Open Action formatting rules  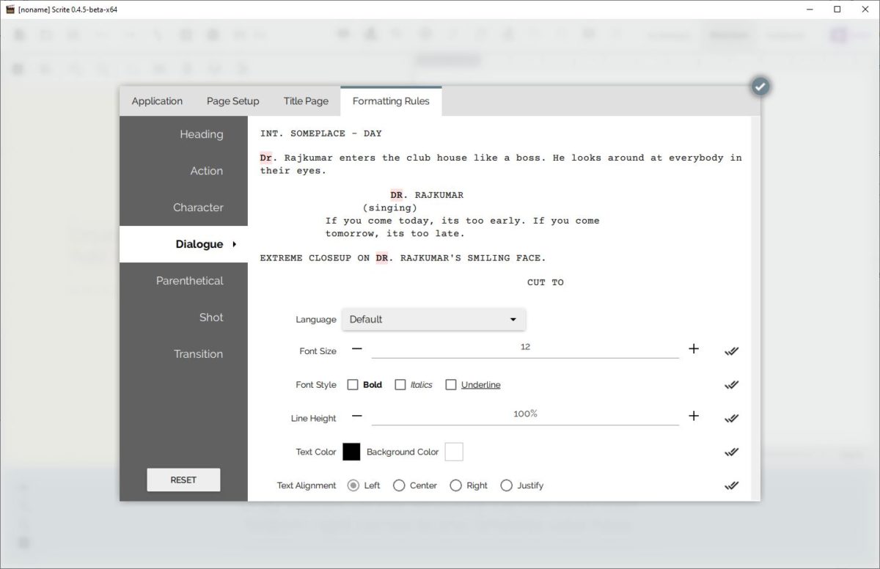[x=184, y=171]
